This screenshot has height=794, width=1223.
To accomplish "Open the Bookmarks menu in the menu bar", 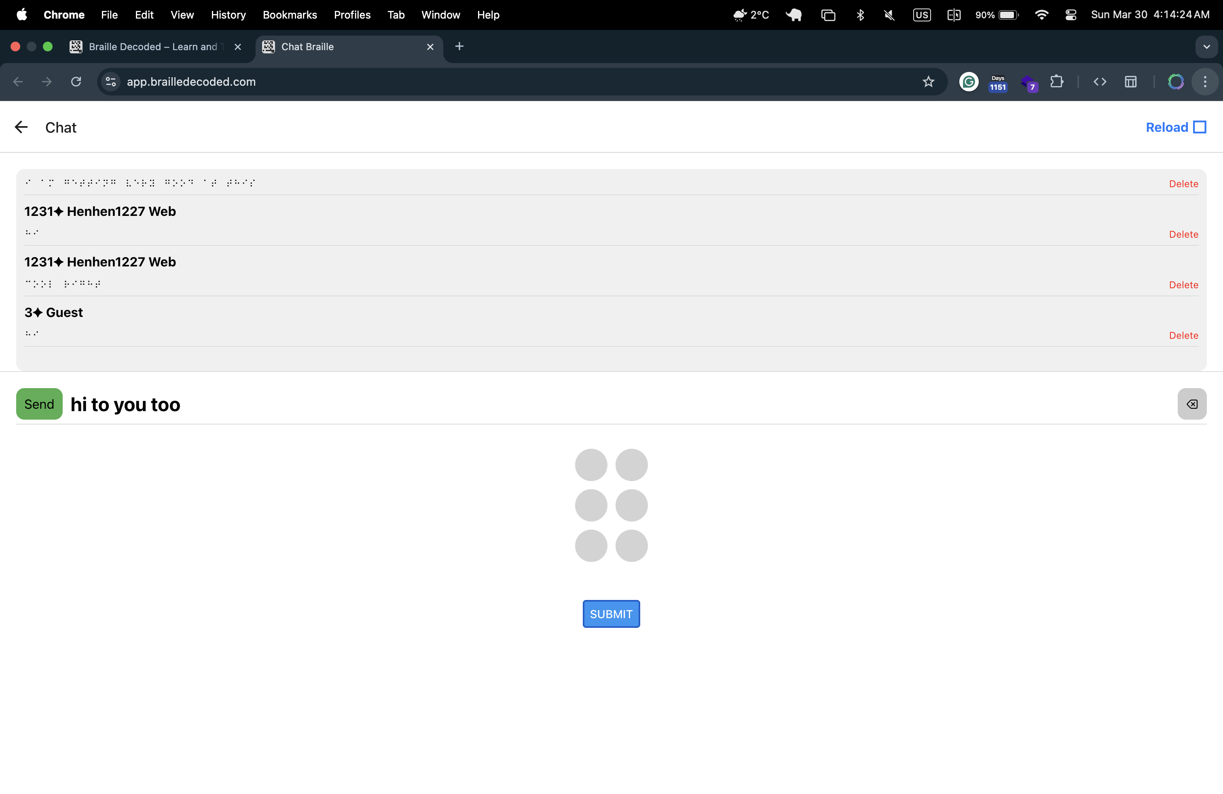I will [290, 15].
